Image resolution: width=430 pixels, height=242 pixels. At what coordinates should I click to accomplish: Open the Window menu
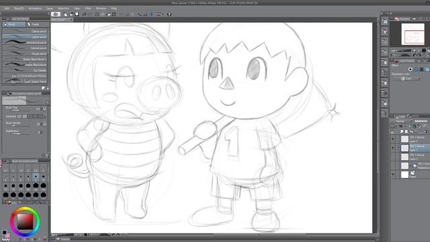click(101, 9)
